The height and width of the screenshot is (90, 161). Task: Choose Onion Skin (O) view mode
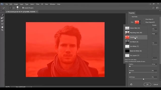pos(136,28)
